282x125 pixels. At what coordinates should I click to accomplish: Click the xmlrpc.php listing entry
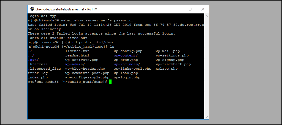[167, 69]
